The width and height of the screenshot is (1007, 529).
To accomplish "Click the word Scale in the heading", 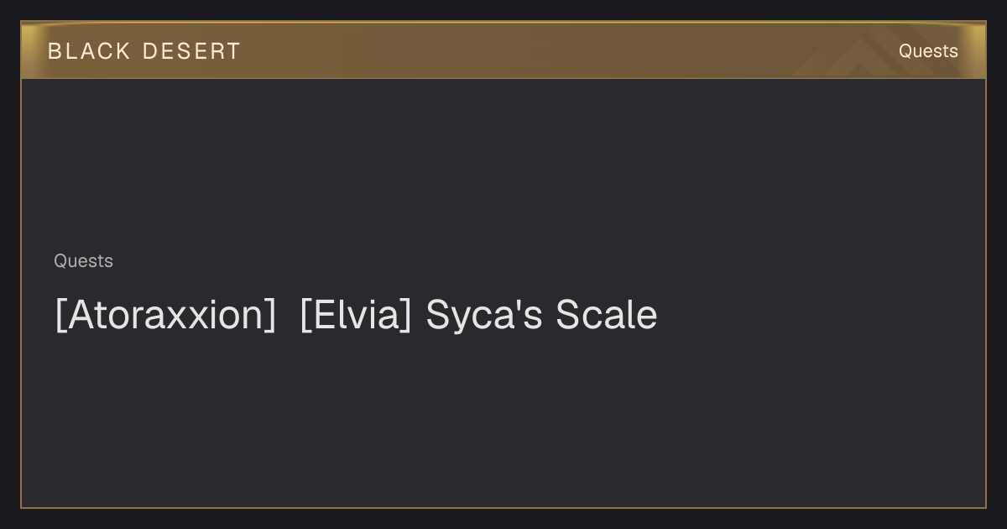I will click(607, 316).
